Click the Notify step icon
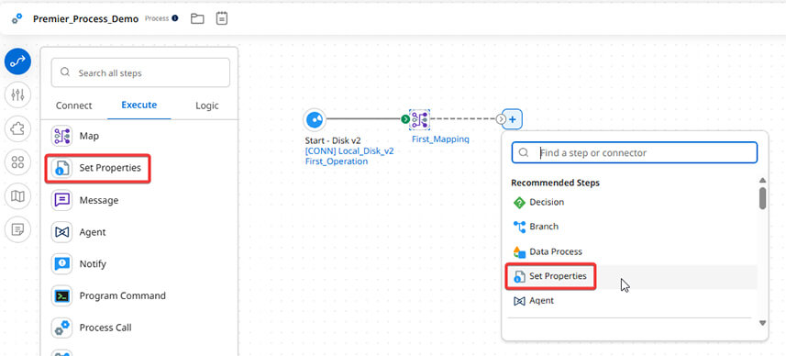Image resolution: width=786 pixels, height=356 pixels. coord(61,263)
